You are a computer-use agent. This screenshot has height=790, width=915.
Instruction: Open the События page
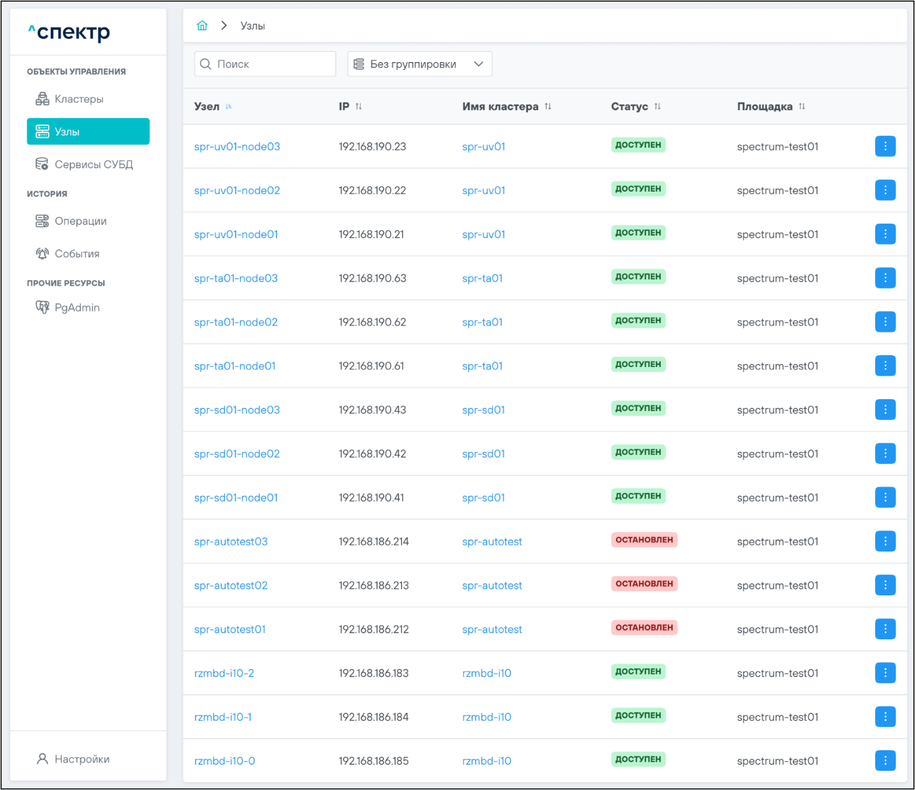(77, 254)
